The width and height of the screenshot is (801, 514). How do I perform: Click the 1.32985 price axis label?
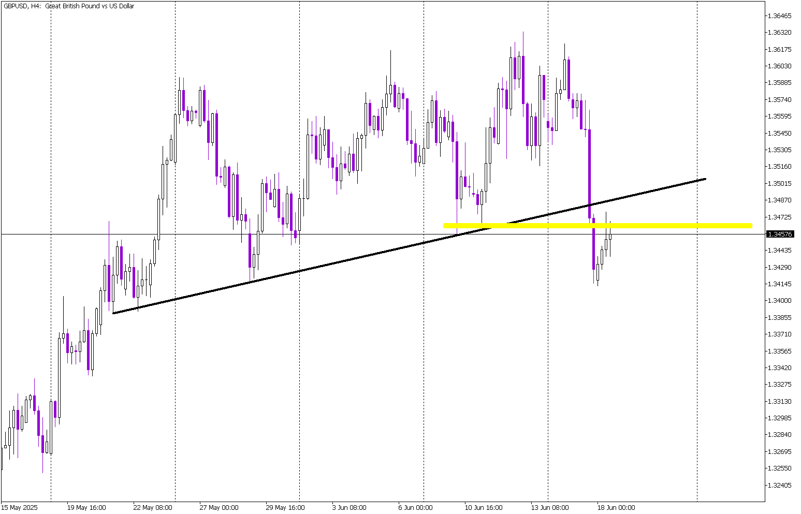[x=781, y=418]
